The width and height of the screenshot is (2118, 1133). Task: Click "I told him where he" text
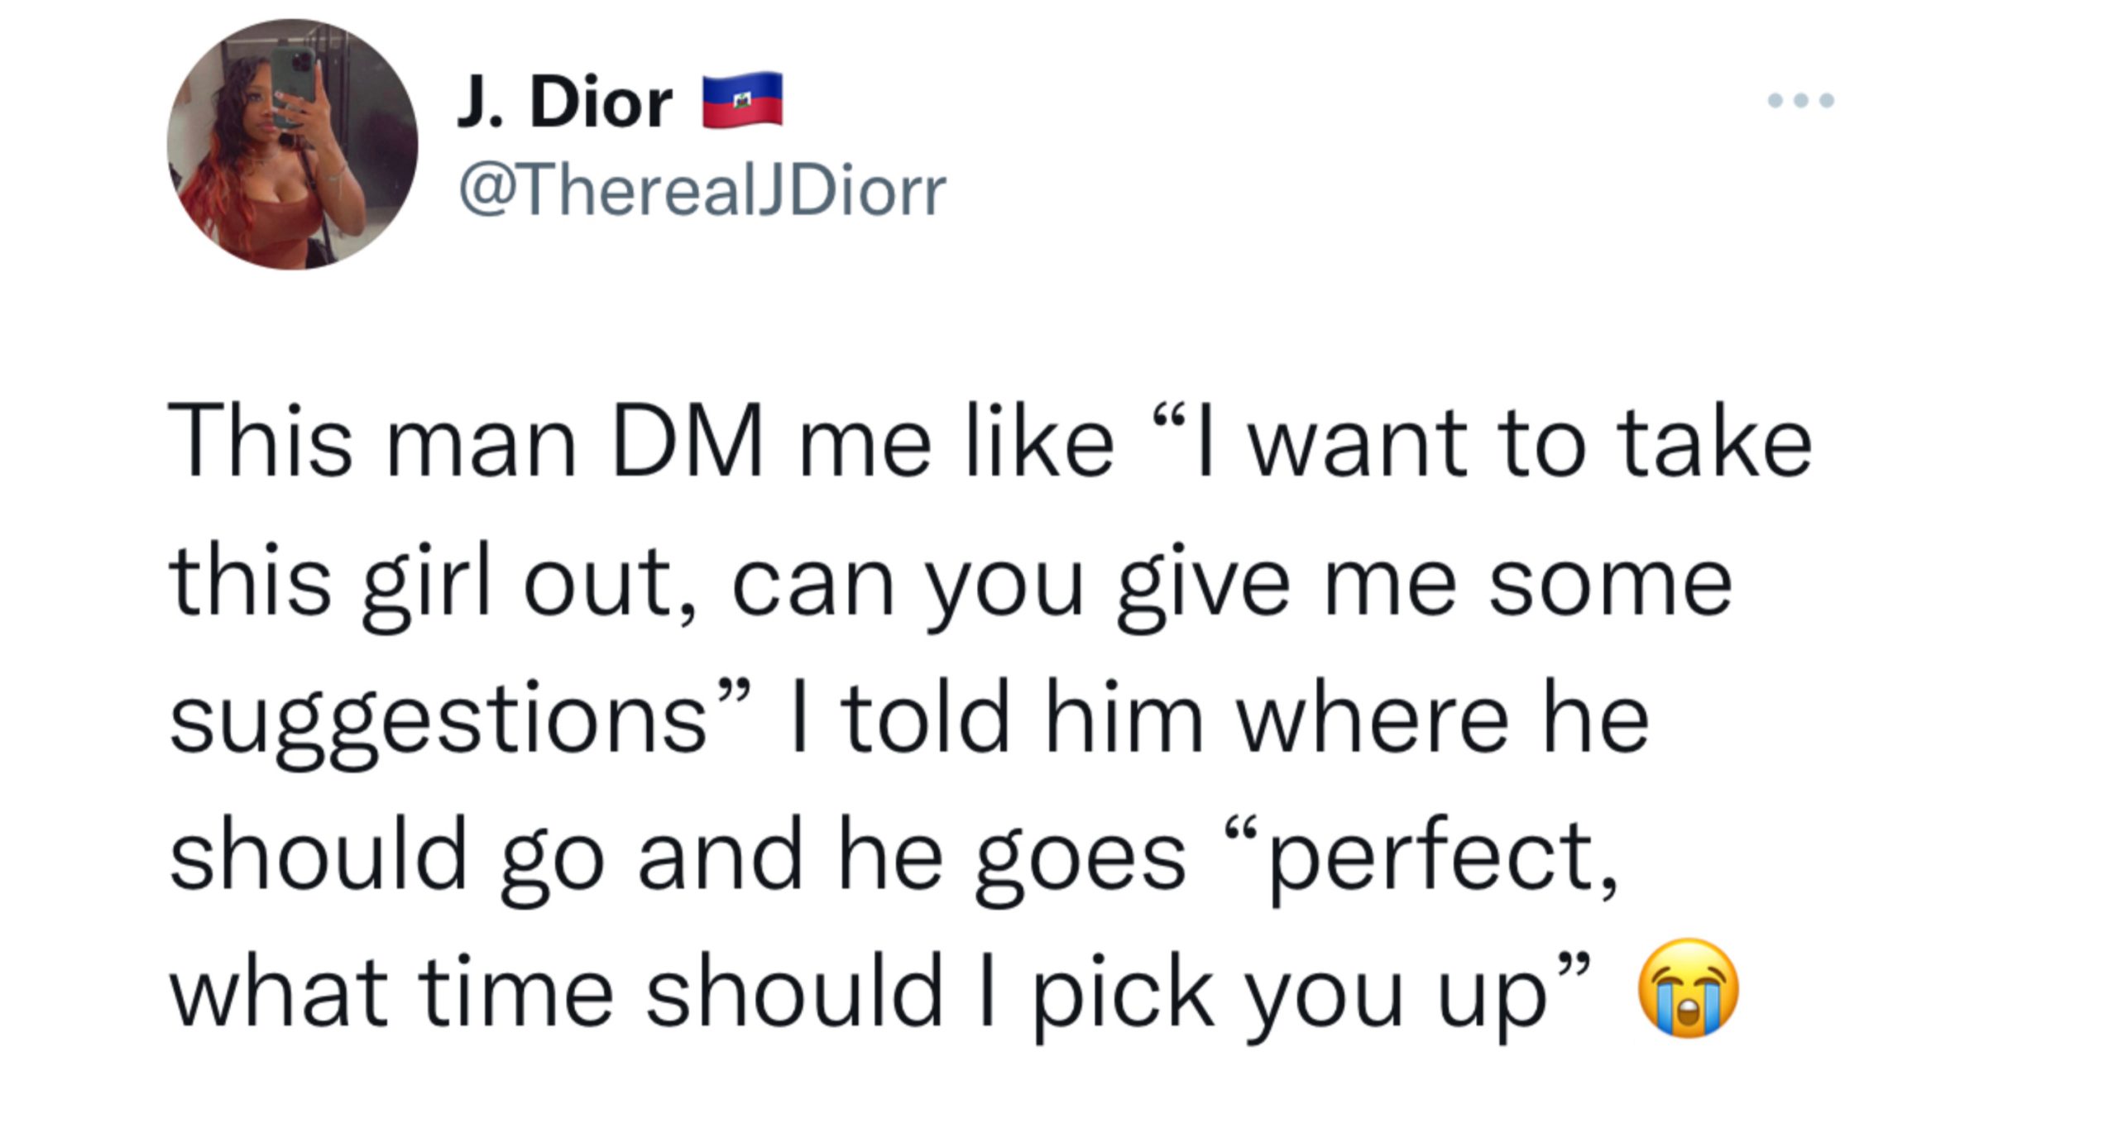[1220, 716]
